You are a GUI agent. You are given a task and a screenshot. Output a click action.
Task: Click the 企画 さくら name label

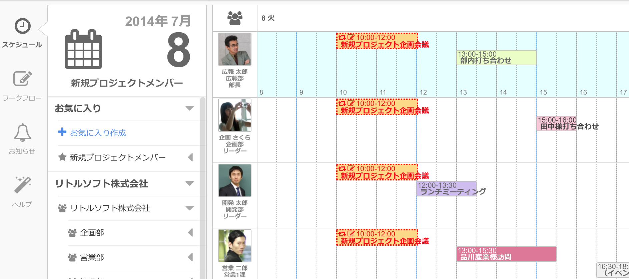click(x=235, y=138)
